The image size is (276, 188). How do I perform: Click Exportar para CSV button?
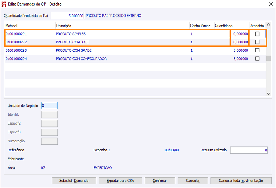(x=120, y=181)
